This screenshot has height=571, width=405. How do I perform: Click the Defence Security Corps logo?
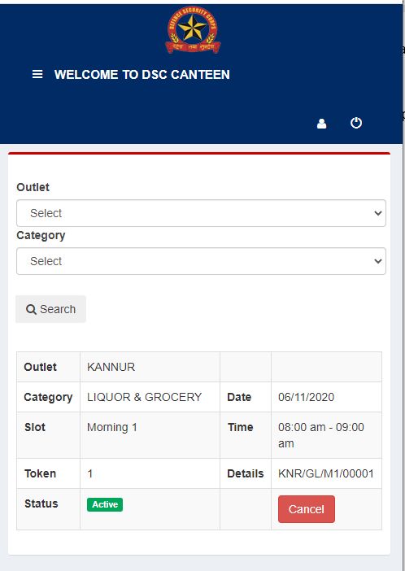[x=193, y=30]
